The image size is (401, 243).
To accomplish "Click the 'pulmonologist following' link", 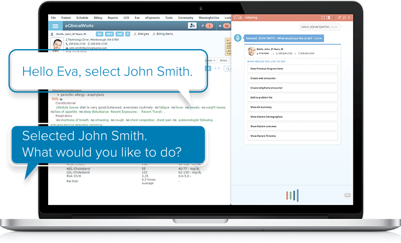I will pos(195,120).
